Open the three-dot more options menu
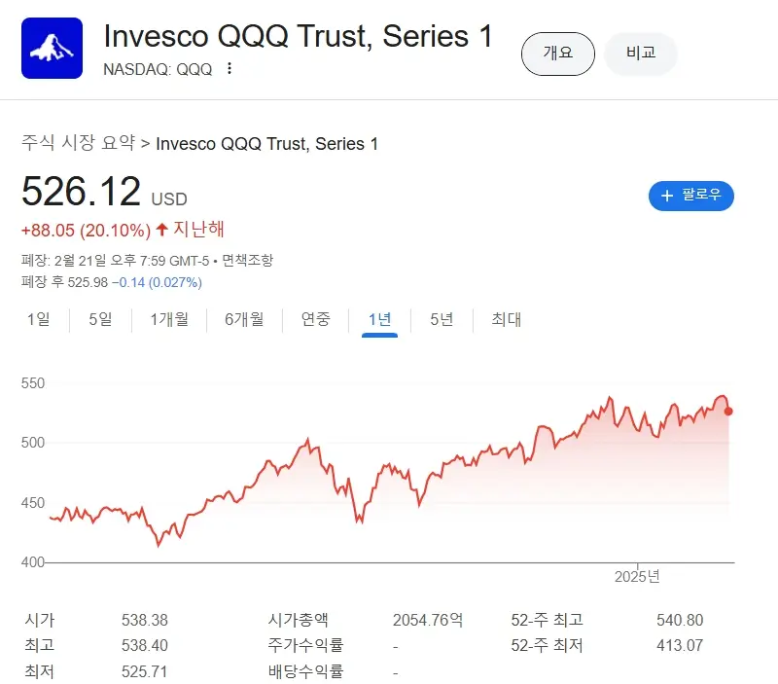The width and height of the screenshot is (778, 684). (x=230, y=68)
